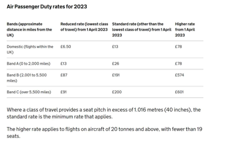Click the £78 Band A higher rate
This screenshot has width=232, height=146.
[178, 63]
